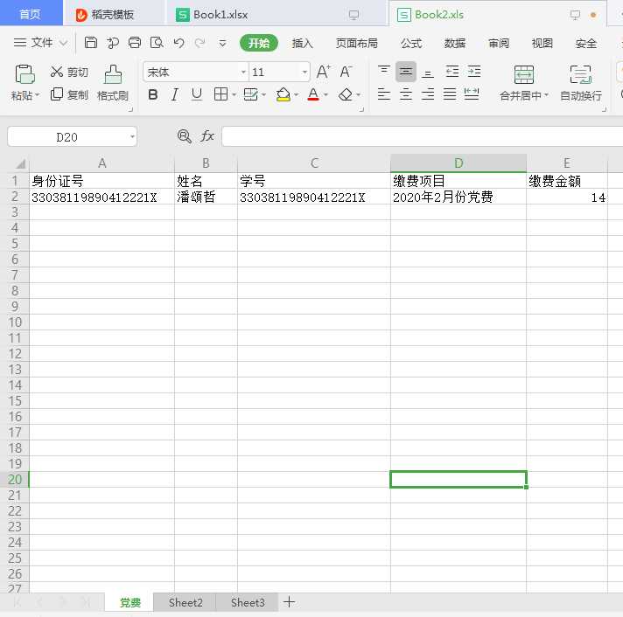Cut the selection with 剪切
The height and width of the screenshot is (617, 623).
69,72
